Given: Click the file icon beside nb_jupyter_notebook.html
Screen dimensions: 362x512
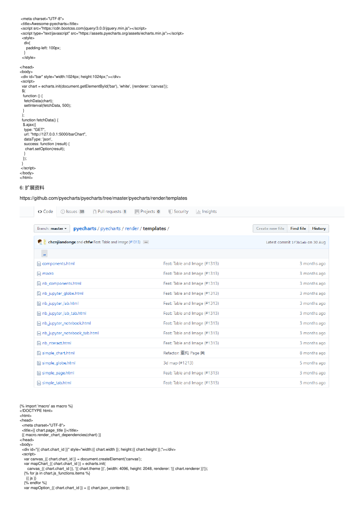Looking at the screenshot, I should click(x=39, y=323).
